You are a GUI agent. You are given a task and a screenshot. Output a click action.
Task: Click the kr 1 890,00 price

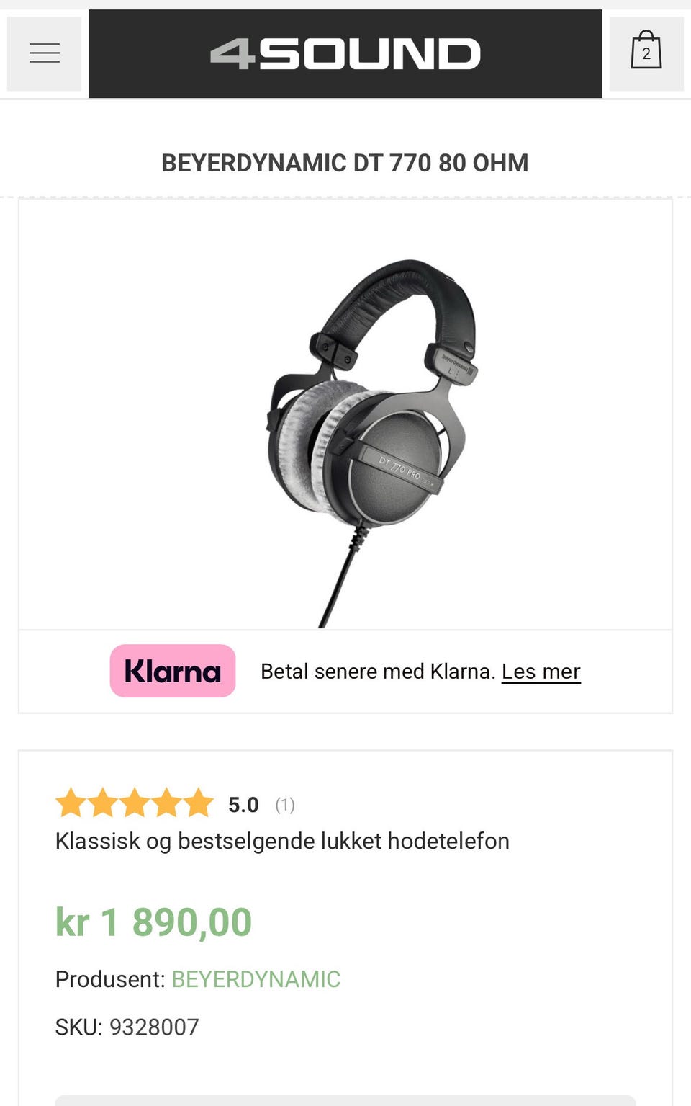[x=154, y=922]
